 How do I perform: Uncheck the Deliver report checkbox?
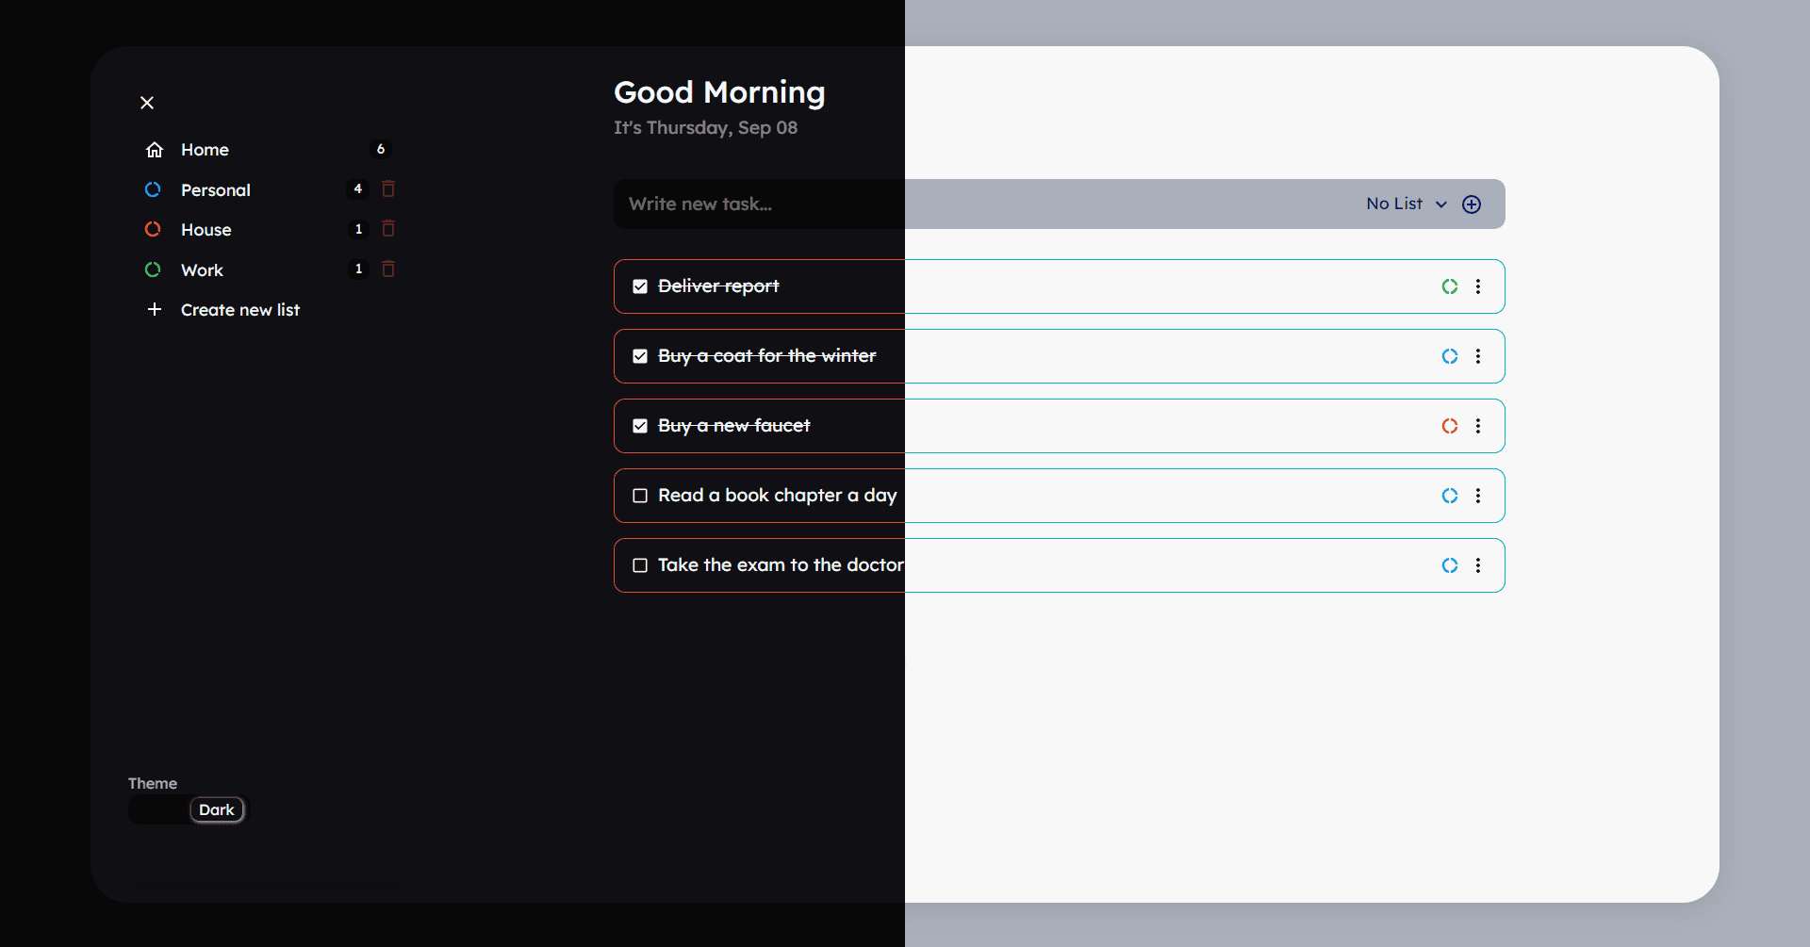640,286
